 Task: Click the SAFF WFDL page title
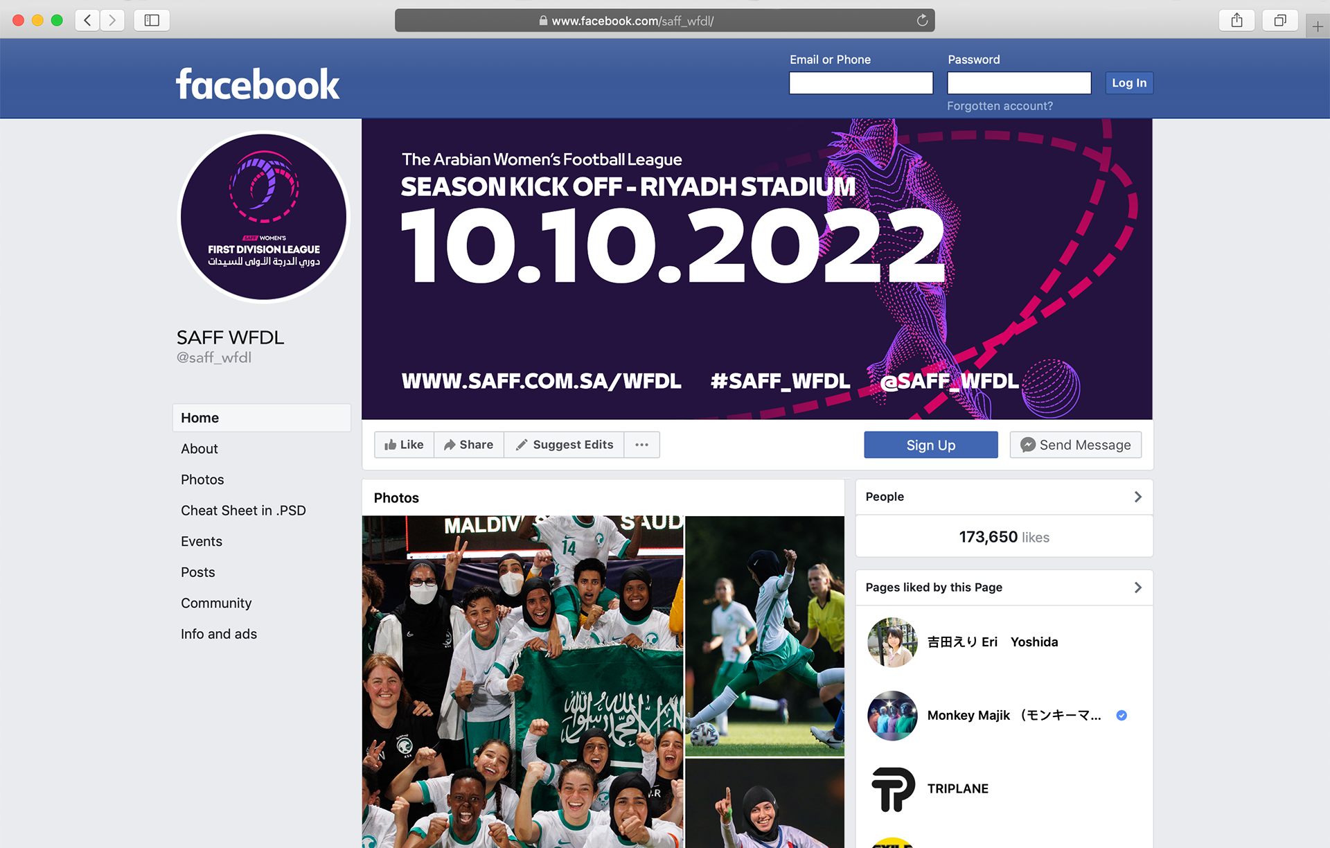coord(231,337)
